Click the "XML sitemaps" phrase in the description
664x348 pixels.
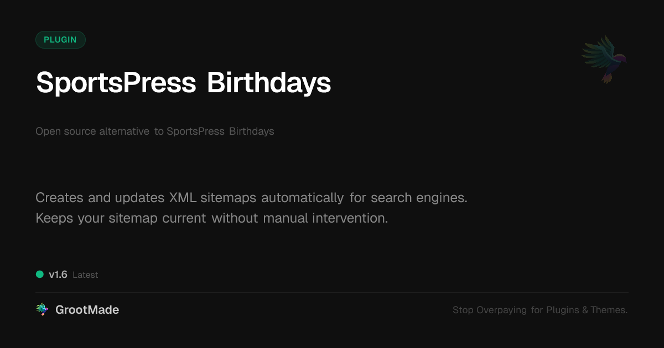[x=212, y=198]
